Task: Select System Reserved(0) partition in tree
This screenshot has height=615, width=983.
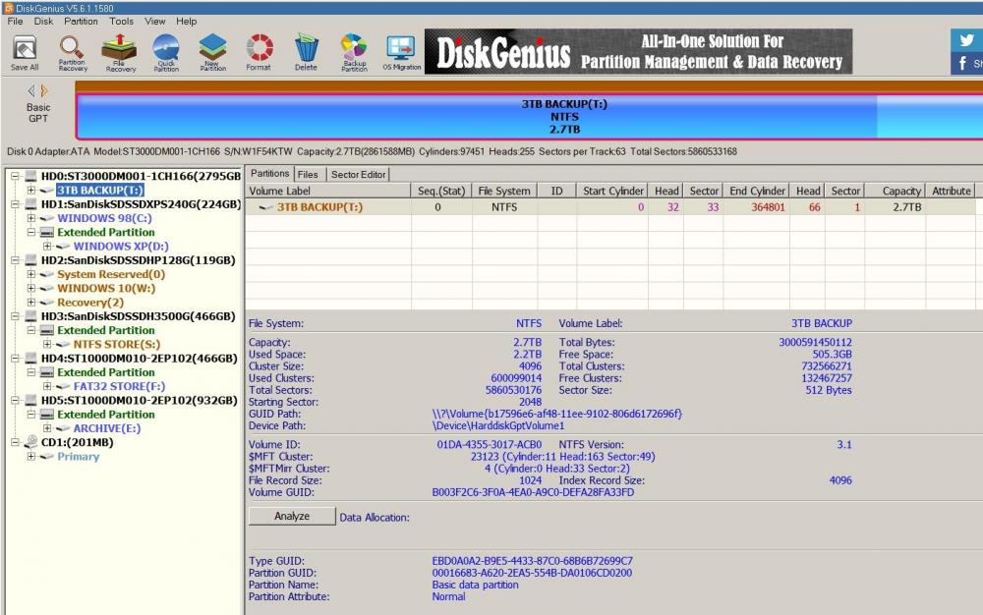Action: click(111, 274)
